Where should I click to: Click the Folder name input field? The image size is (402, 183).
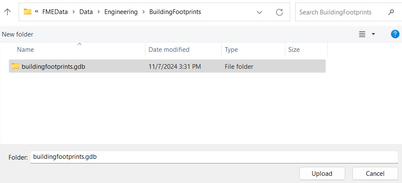[x=214, y=157]
